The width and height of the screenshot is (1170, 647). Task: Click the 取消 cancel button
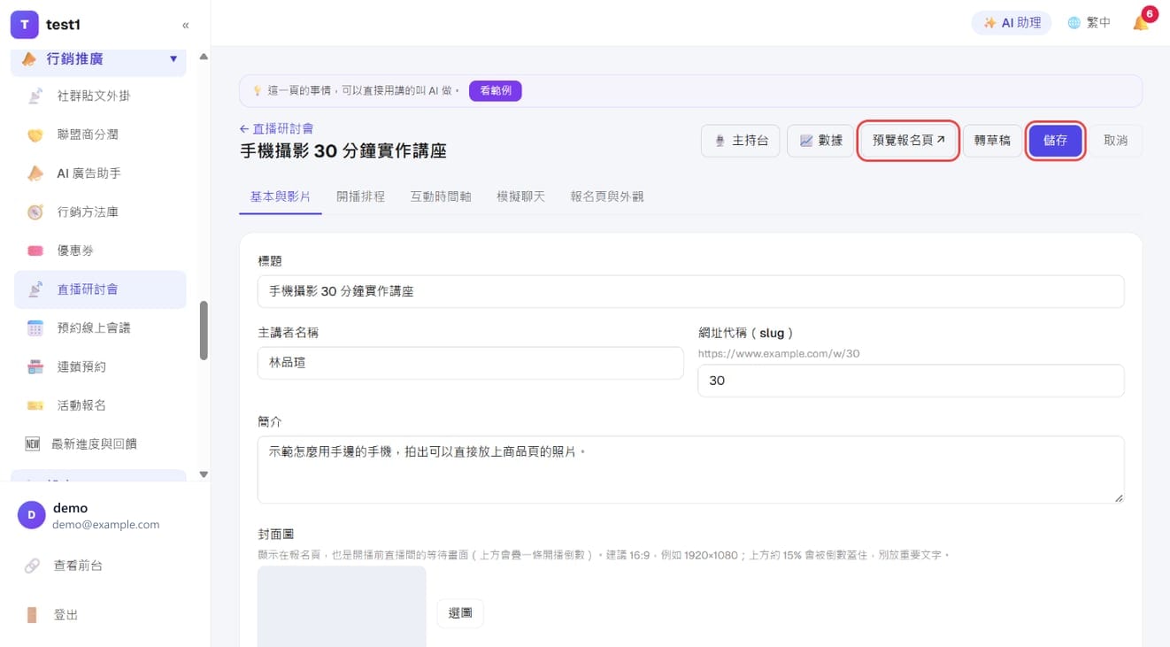coord(1115,141)
